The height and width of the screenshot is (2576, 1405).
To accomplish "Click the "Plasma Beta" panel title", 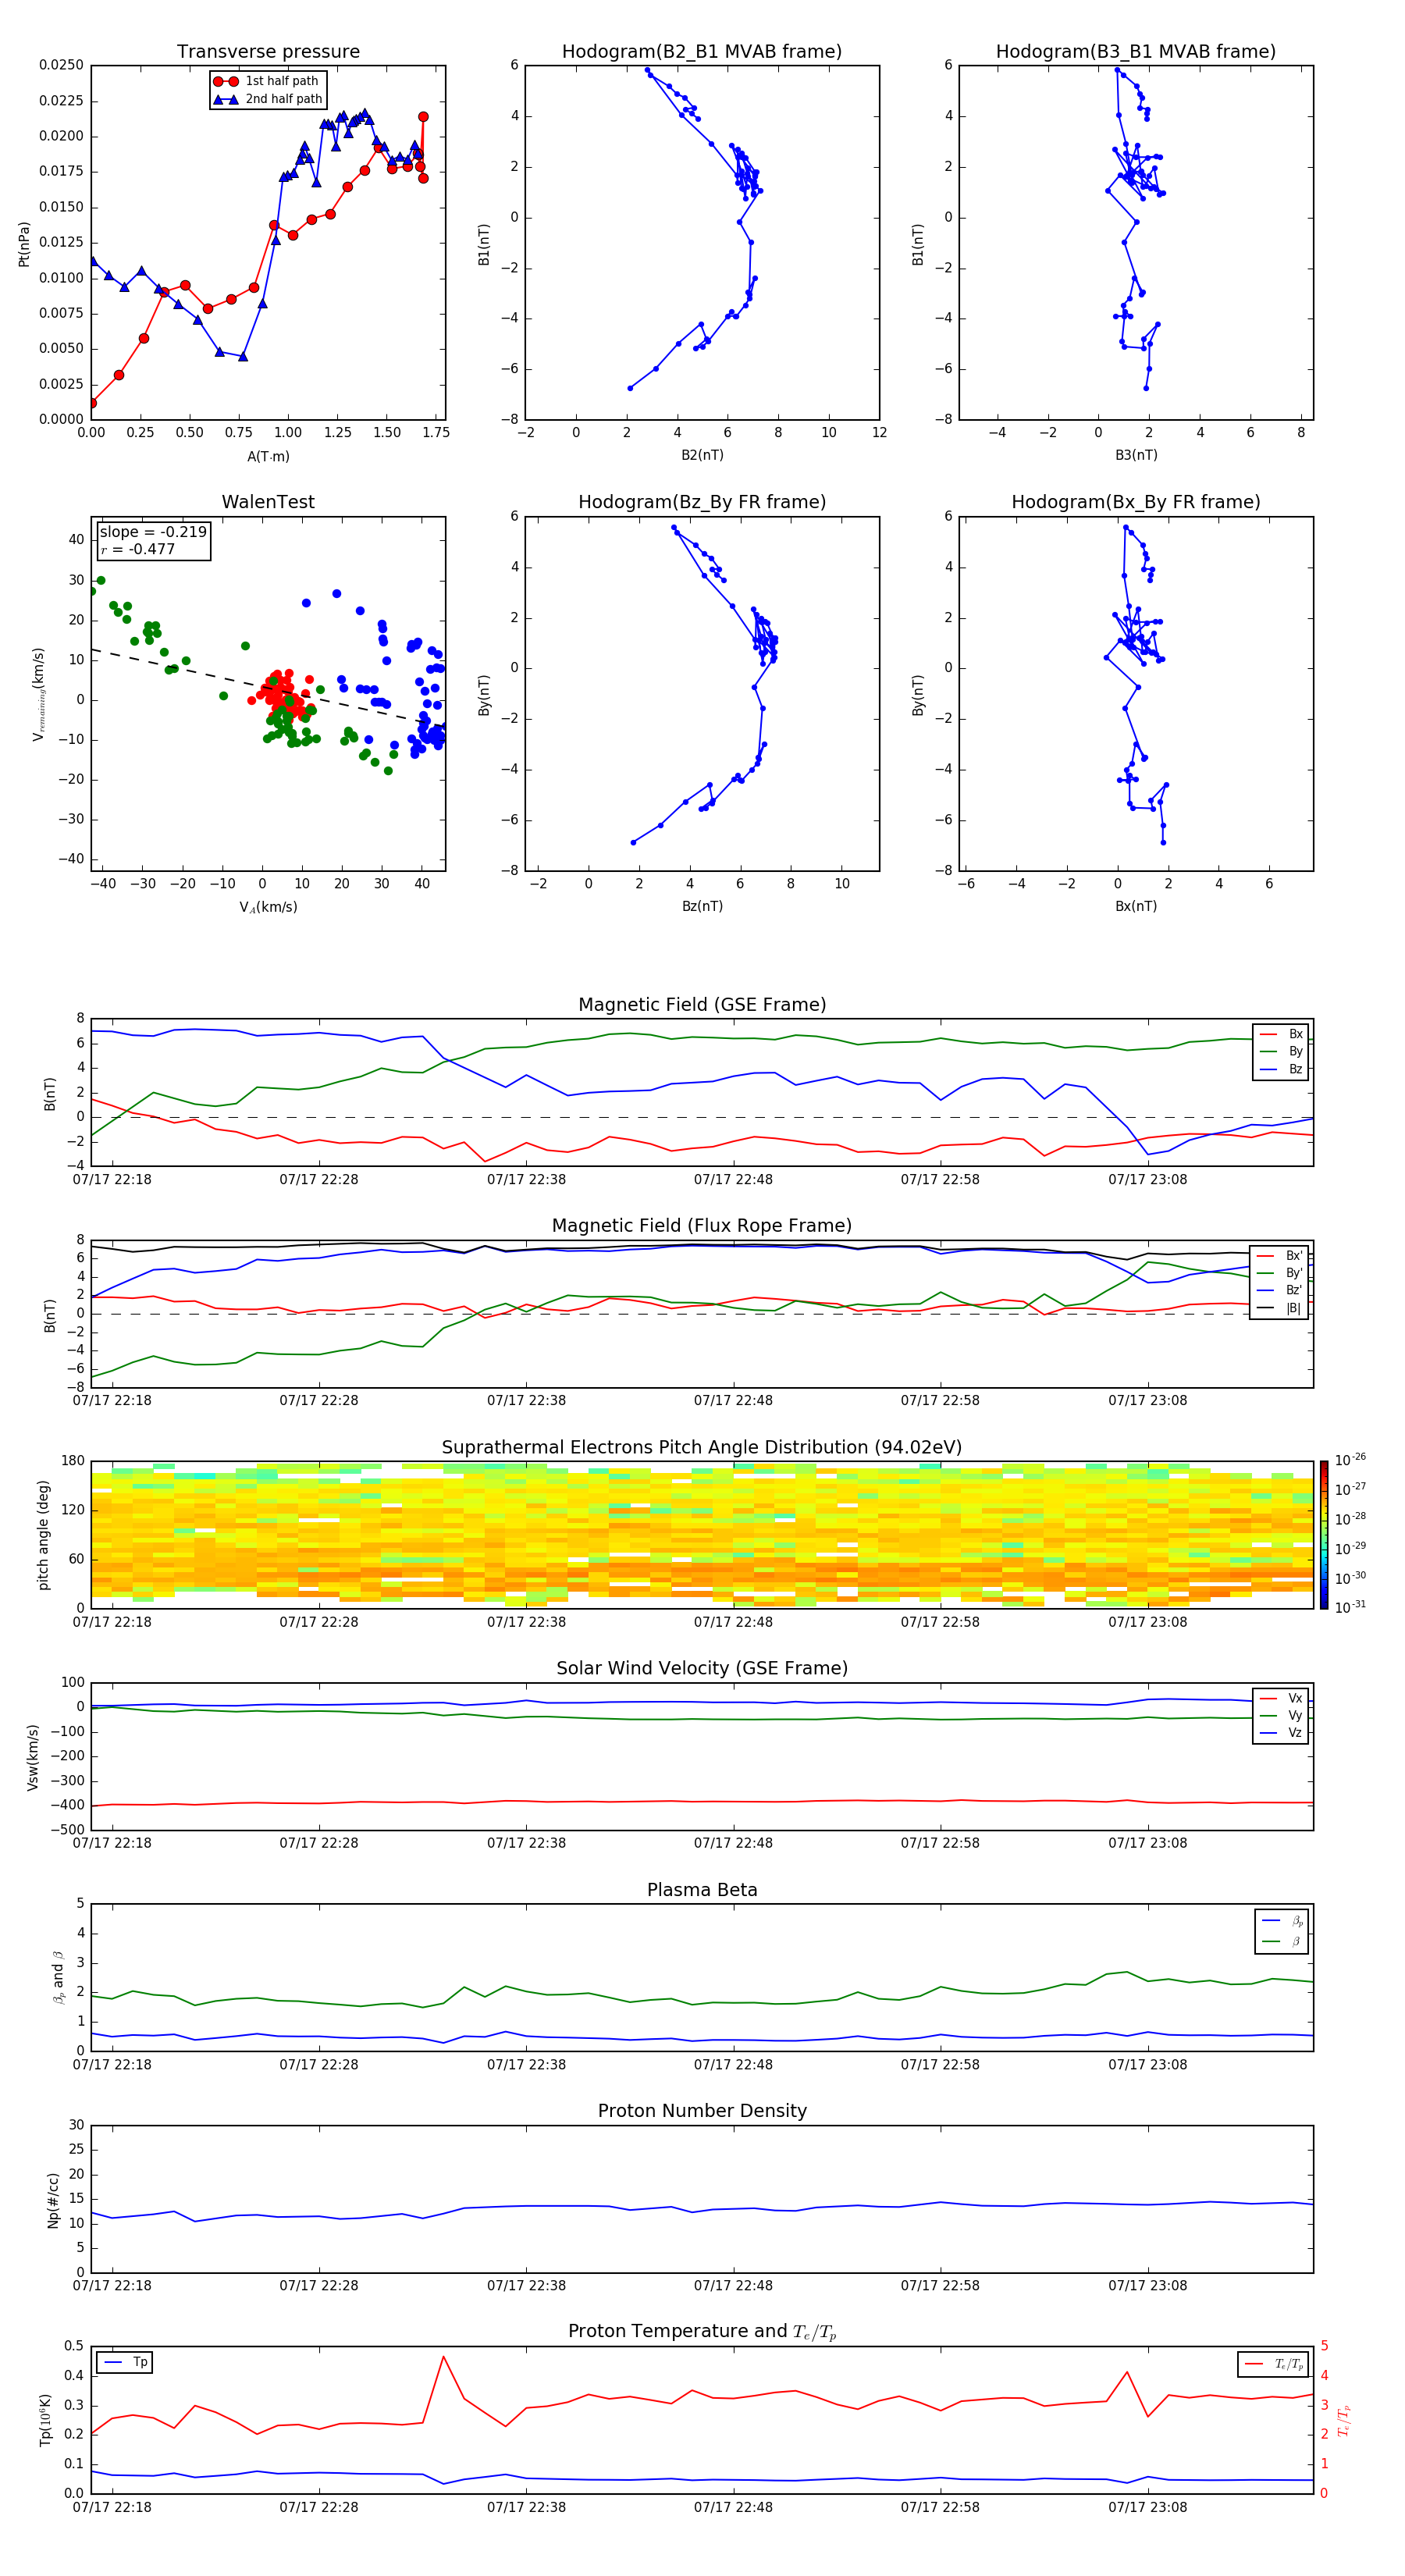I will click(x=702, y=1891).
